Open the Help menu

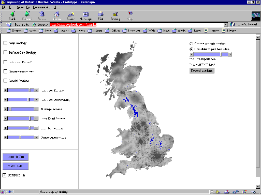pyautogui.click(x=56, y=7)
